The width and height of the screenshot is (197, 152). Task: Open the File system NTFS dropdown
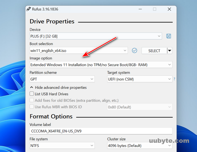pos(62,145)
